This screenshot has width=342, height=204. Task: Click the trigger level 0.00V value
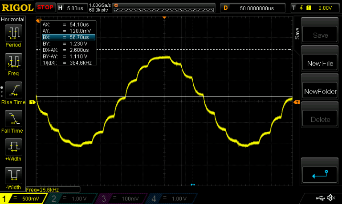point(325,8)
